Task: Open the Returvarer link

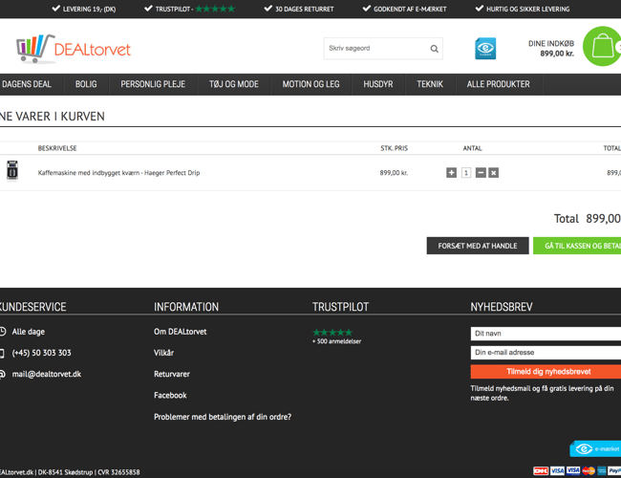Action: [x=172, y=374]
